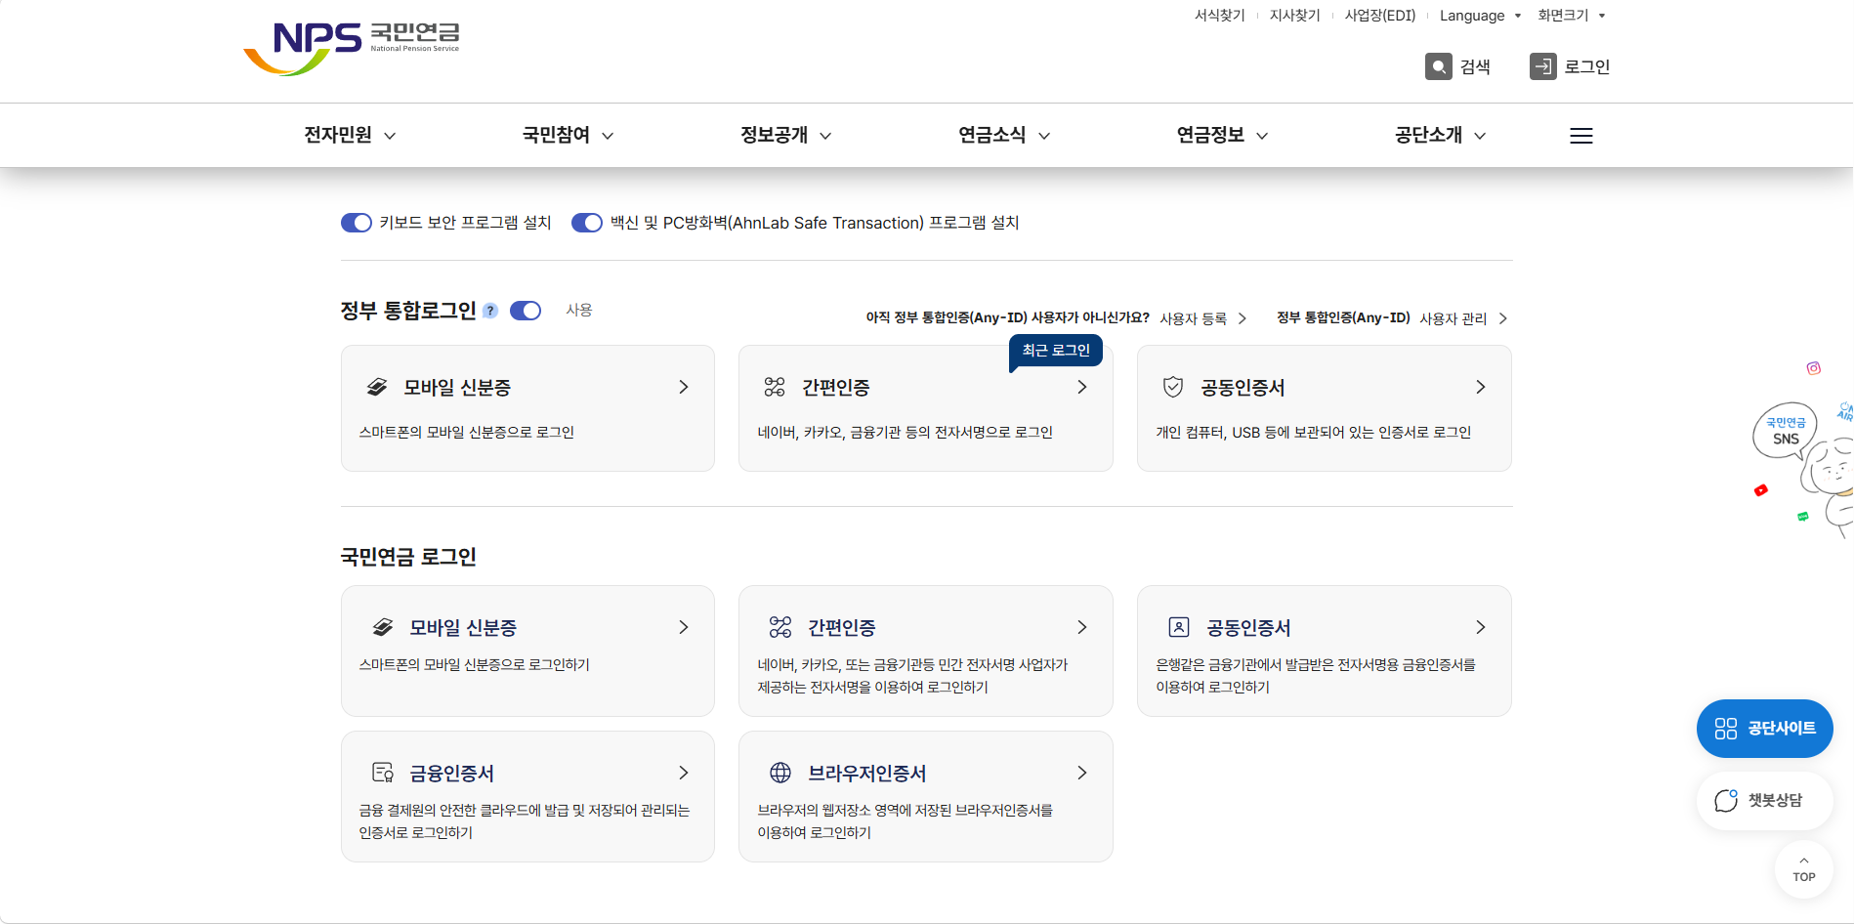
Task: Toggle 백신 및 PC방화벽 프로그램 설치 switch
Action: [587, 223]
